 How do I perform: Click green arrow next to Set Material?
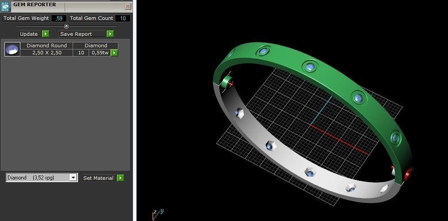tap(120, 178)
